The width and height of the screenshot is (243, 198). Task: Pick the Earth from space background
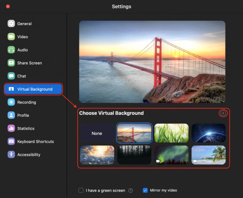[x=209, y=133]
